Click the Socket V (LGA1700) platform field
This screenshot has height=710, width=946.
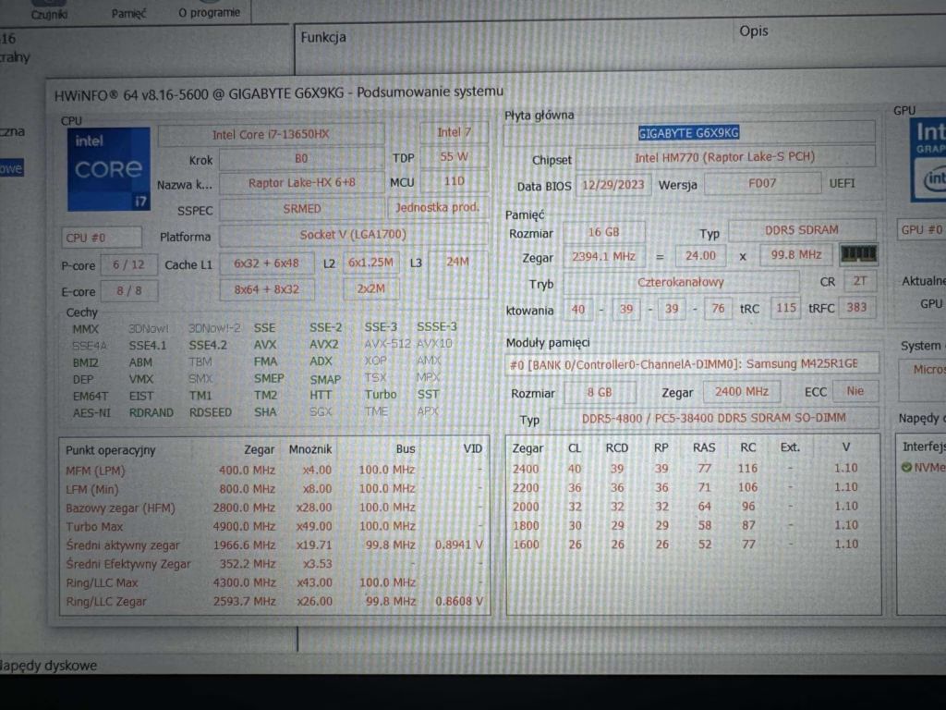pyautogui.click(x=353, y=235)
